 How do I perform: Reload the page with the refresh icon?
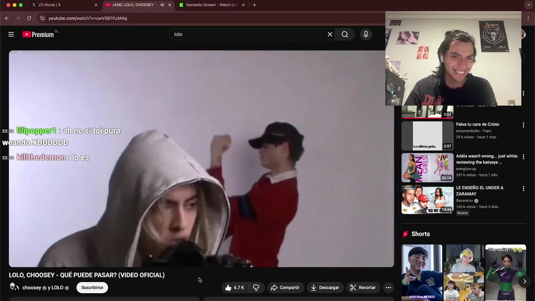pyautogui.click(x=29, y=18)
